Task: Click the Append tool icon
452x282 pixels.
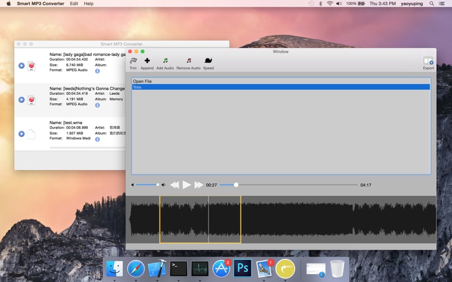Action: pyautogui.click(x=147, y=61)
